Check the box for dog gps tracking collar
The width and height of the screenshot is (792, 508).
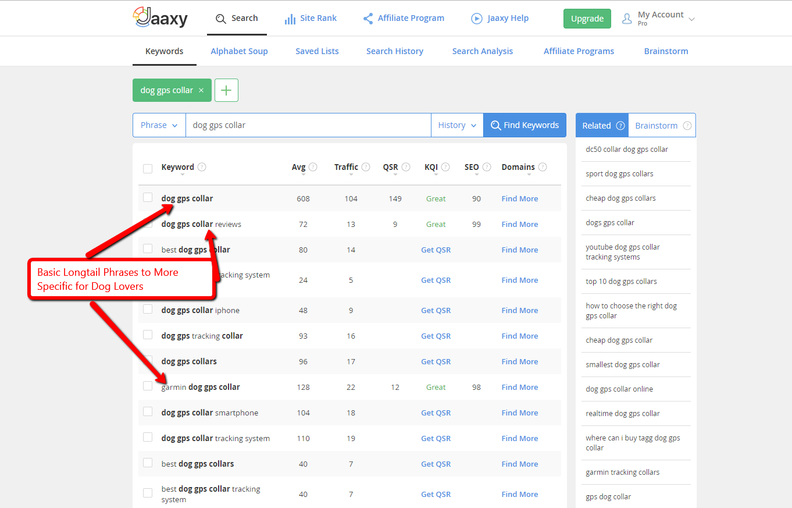148,335
